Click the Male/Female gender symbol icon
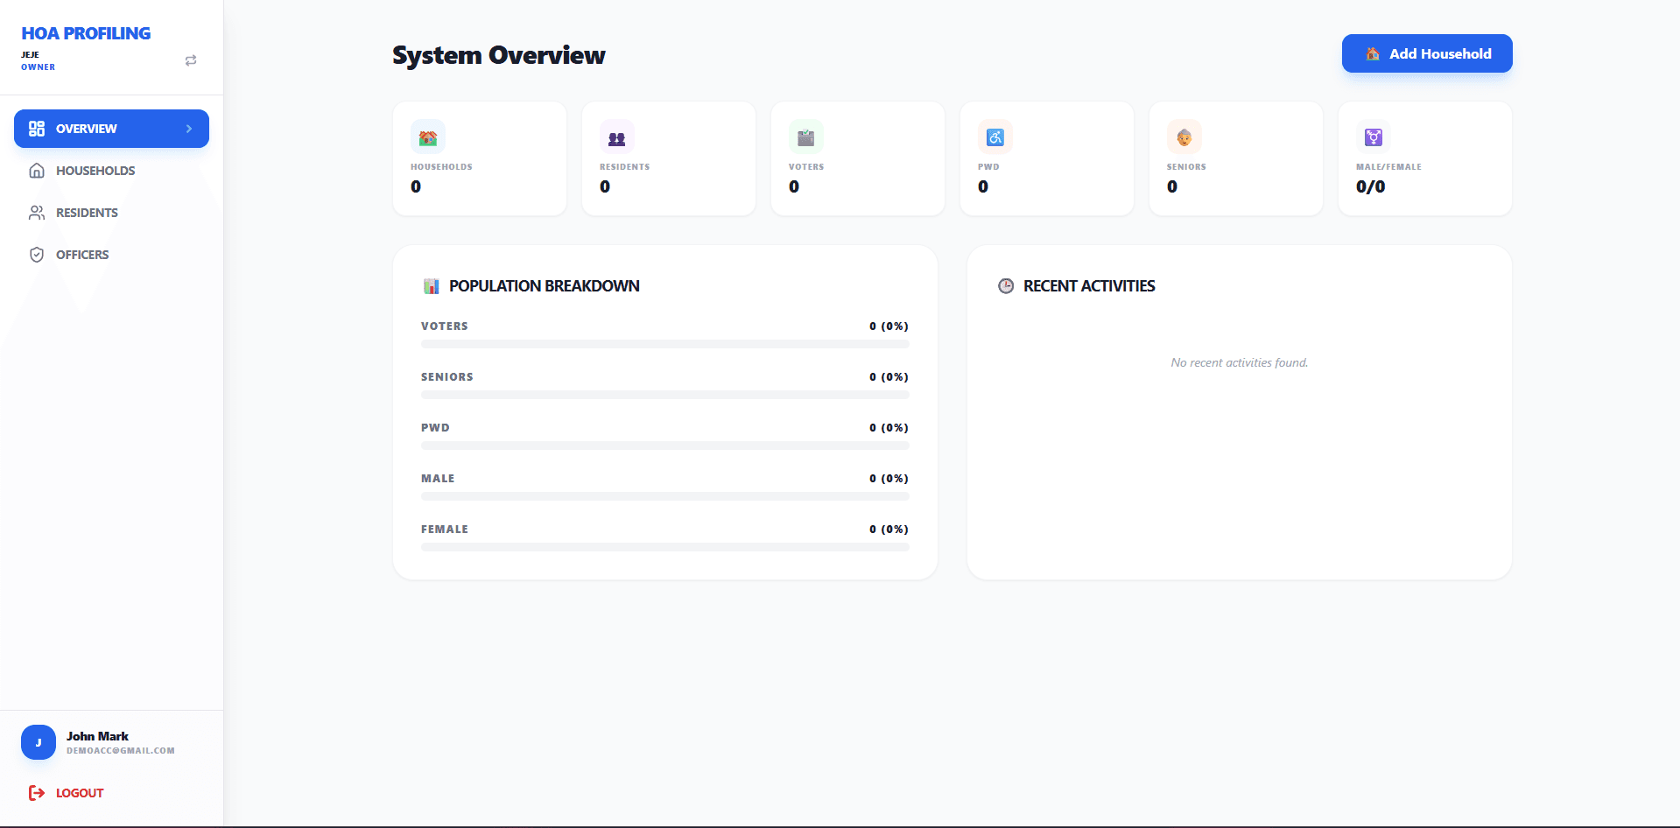 click(1374, 137)
